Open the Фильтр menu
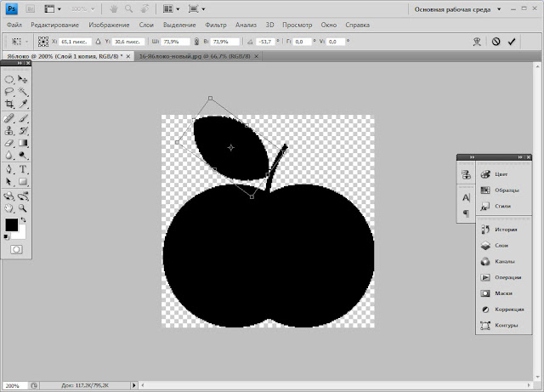The height and width of the screenshot is (392, 544). pyautogui.click(x=215, y=25)
